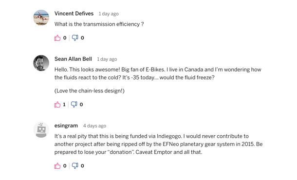
Task: Select the like count beside Sean's thumbs up
Action: coord(64,105)
